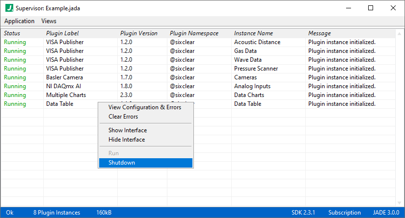Screen dimensions: 405x218
Task: Open the Views menu
Action: point(49,21)
